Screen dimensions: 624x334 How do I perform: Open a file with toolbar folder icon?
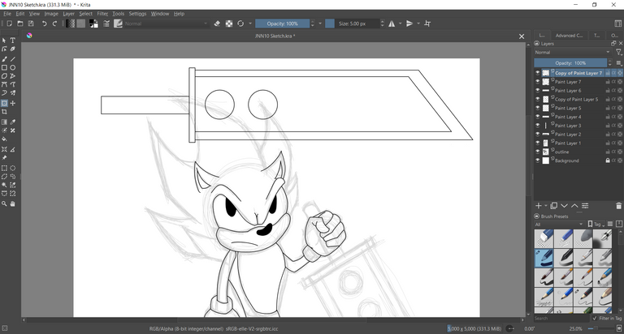[x=20, y=24]
